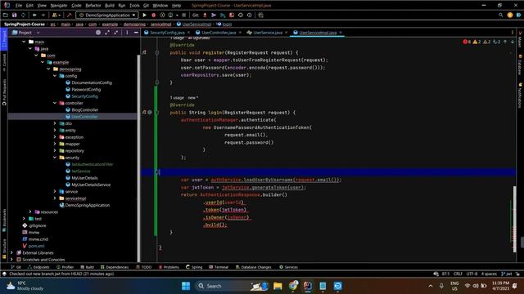Click the Save All disk icon
Screen dimensions: 524x294
point(15,15)
